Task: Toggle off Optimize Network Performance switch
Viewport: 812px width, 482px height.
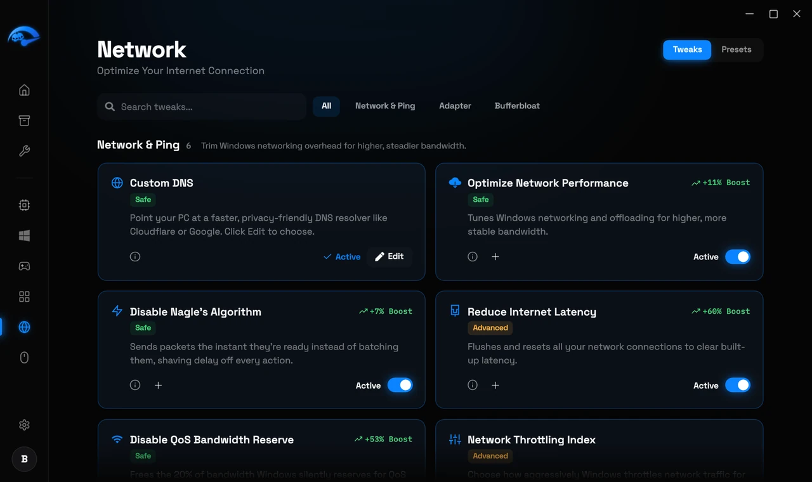Action: [738, 257]
